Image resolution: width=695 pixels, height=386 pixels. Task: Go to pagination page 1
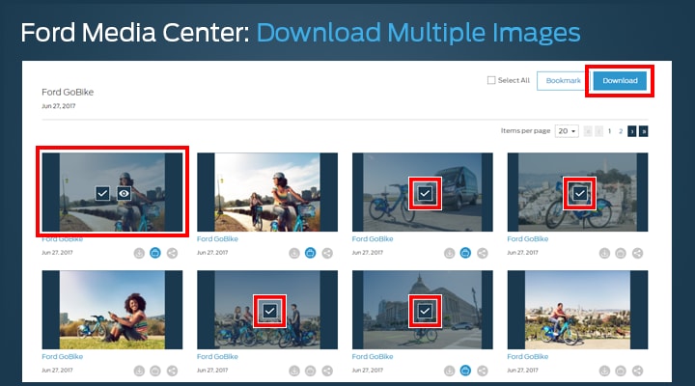609,131
